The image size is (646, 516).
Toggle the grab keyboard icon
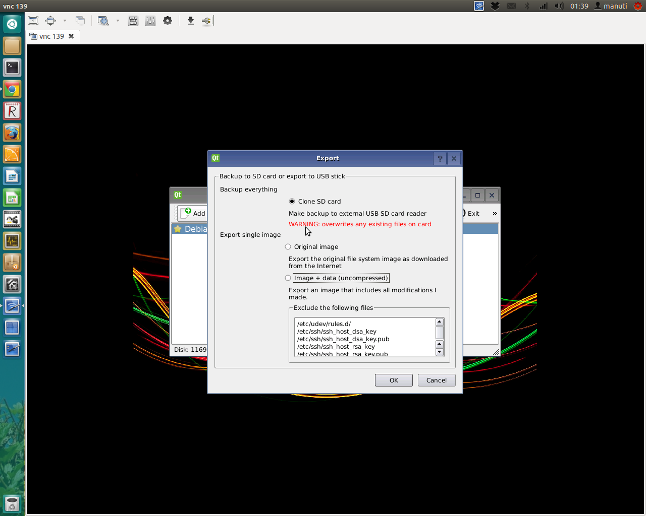pos(133,21)
